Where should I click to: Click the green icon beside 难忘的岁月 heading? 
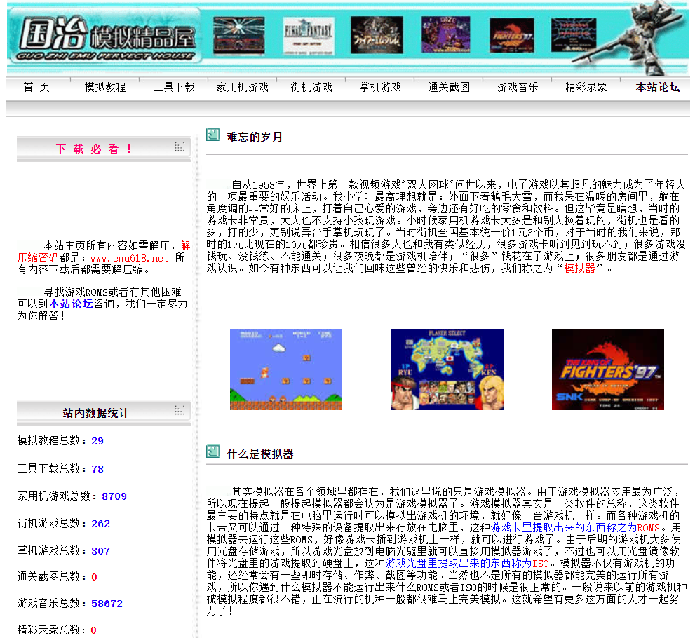click(x=212, y=135)
